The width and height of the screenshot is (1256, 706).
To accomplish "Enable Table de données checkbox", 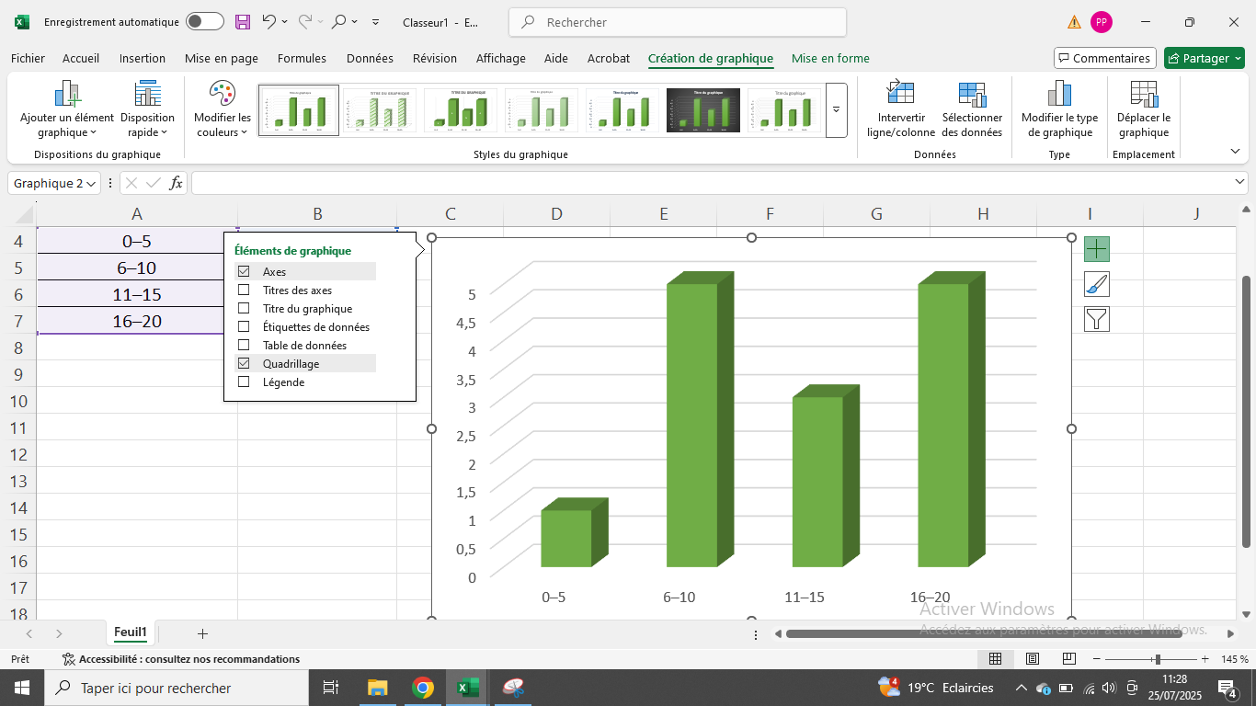I will pyautogui.click(x=244, y=345).
